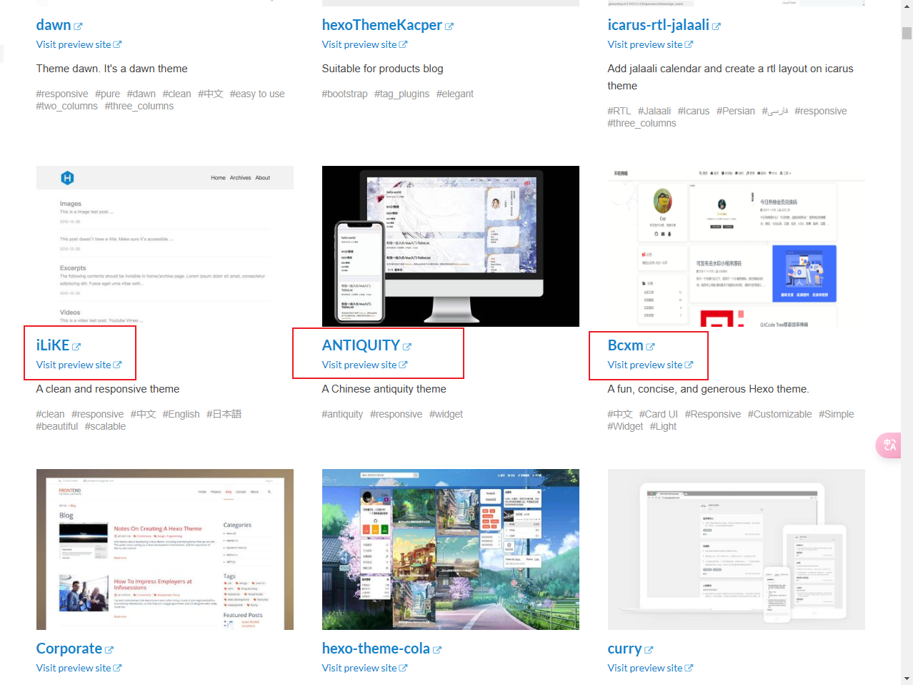Visit preview site for ANTIQUITY theme
913x685 pixels.
(x=364, y=365)
